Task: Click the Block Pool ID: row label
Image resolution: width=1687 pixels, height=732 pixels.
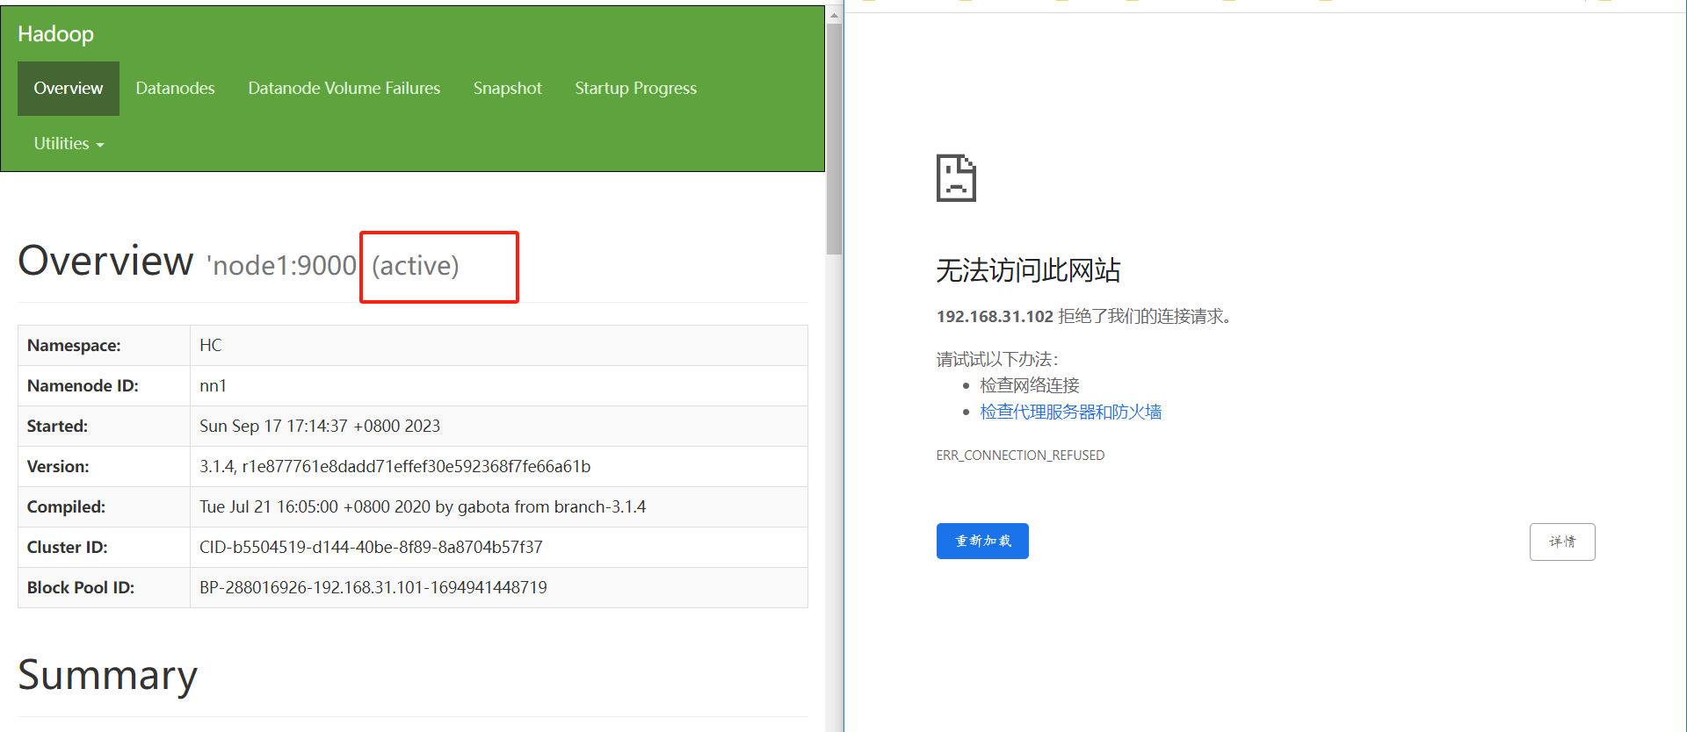Action: [x=81, y=587]
